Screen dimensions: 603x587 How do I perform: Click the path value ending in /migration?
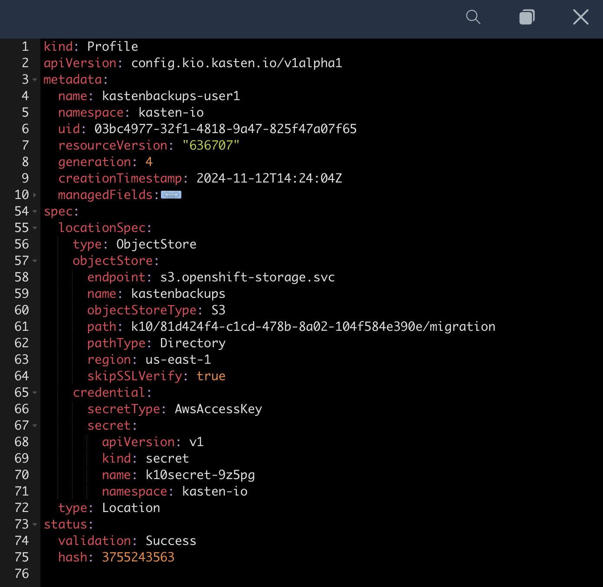[313, 326]
